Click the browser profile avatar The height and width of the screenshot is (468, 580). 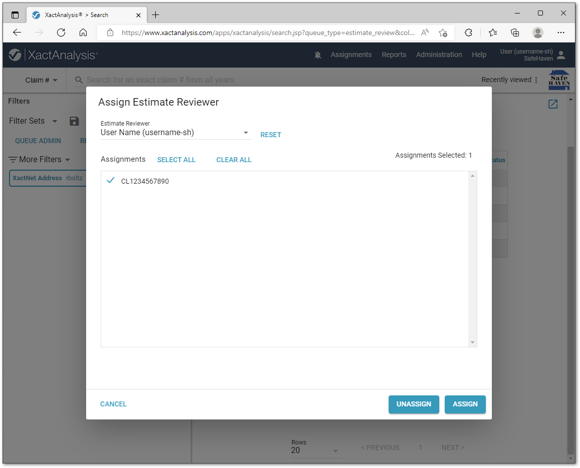click(538, 33)
